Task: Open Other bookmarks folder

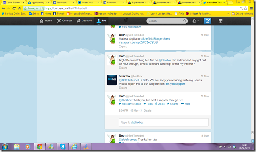Action: (242, 14)
